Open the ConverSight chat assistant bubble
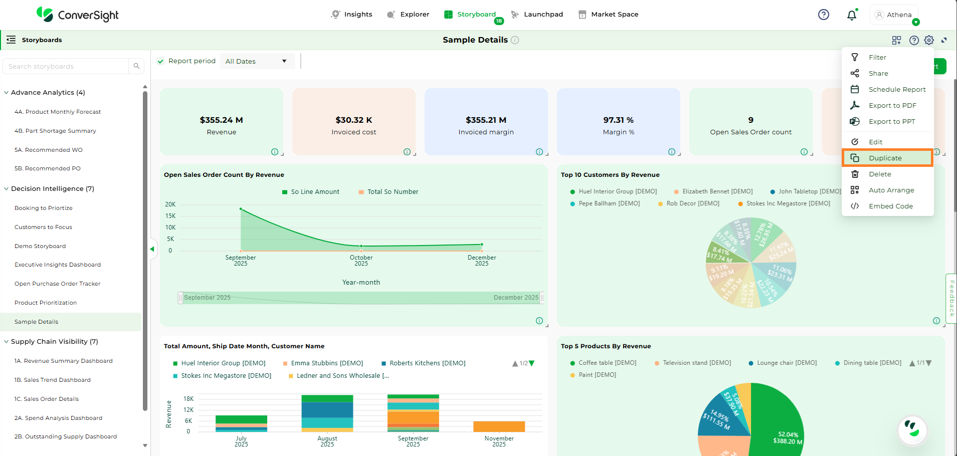The height and width of the screenshot is (456, 957). 912,429
